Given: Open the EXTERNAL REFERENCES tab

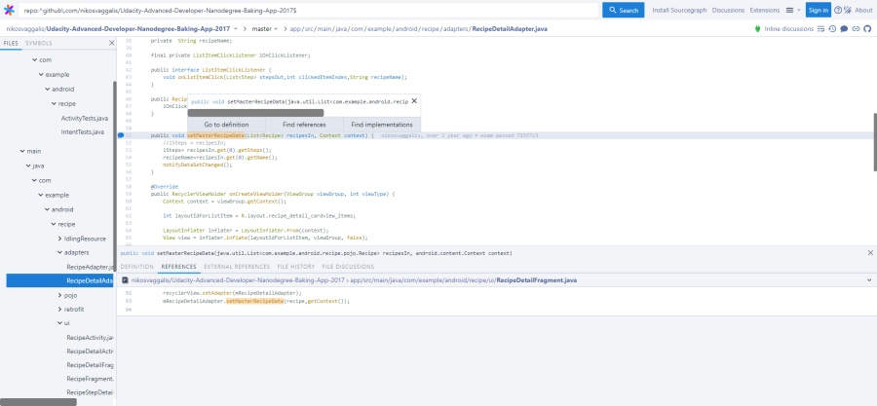Looking at the screenshot, I should (x=237, y=267).
